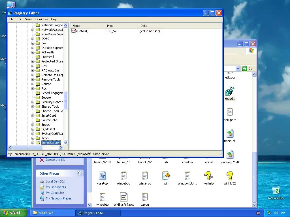Select the wmsetup file icon
This screenshot has height=217, width=290.
[x=102, y=197]
